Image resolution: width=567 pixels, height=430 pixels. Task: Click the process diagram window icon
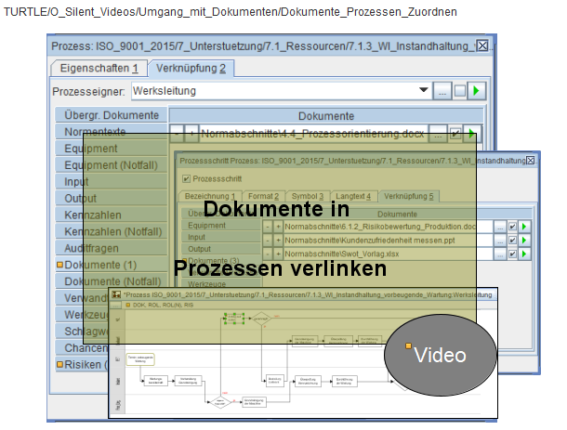click(115, 294)
